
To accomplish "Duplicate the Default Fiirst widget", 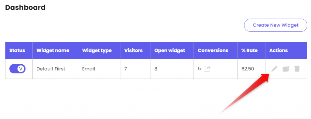I will coord(285,69).
